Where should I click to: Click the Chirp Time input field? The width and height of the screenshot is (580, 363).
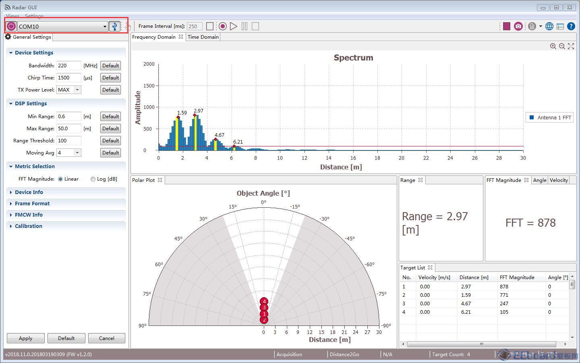(x=69, y=78)
